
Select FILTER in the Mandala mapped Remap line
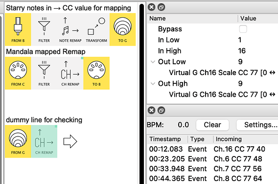tap(44, 73)
